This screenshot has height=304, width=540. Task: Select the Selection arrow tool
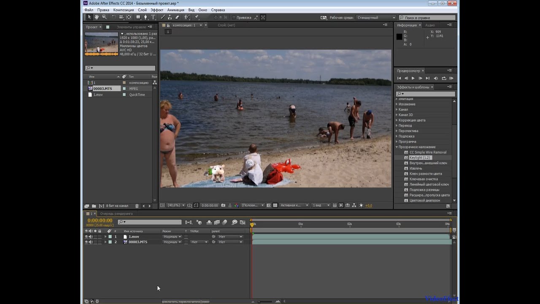point(89,17)
